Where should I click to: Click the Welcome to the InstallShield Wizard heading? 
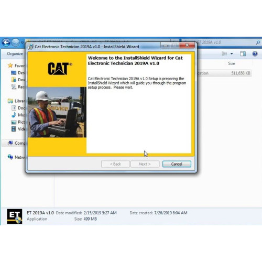click(135, 61)
